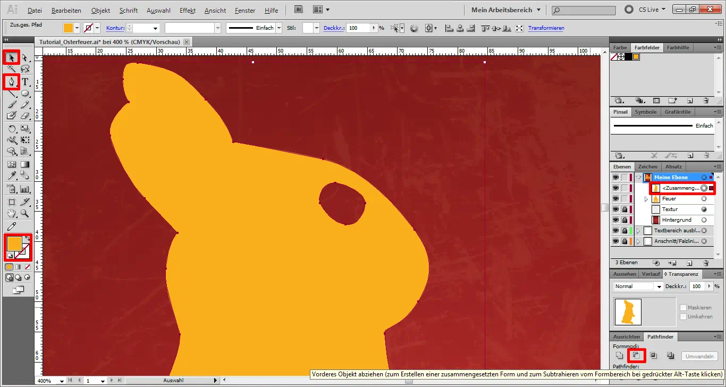Switch to the Pinsel panel tab
This screenshot has height=387, width=726.
(620, 112)
